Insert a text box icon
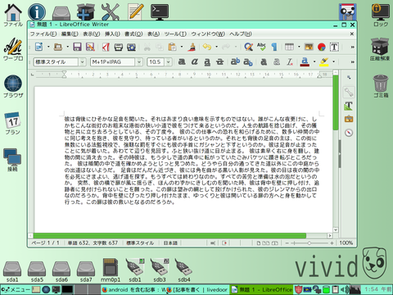 (x=334, y=47)
